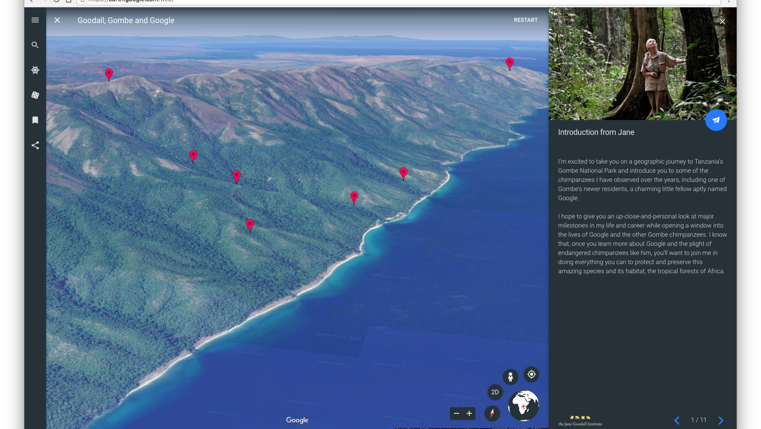Click the Jane Goodall Institute logo
The width and height of the screenshot is (761, 429).
click(580, 421)
